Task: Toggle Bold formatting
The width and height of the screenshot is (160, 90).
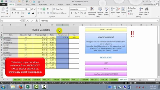Action: [x=12, y=13]
